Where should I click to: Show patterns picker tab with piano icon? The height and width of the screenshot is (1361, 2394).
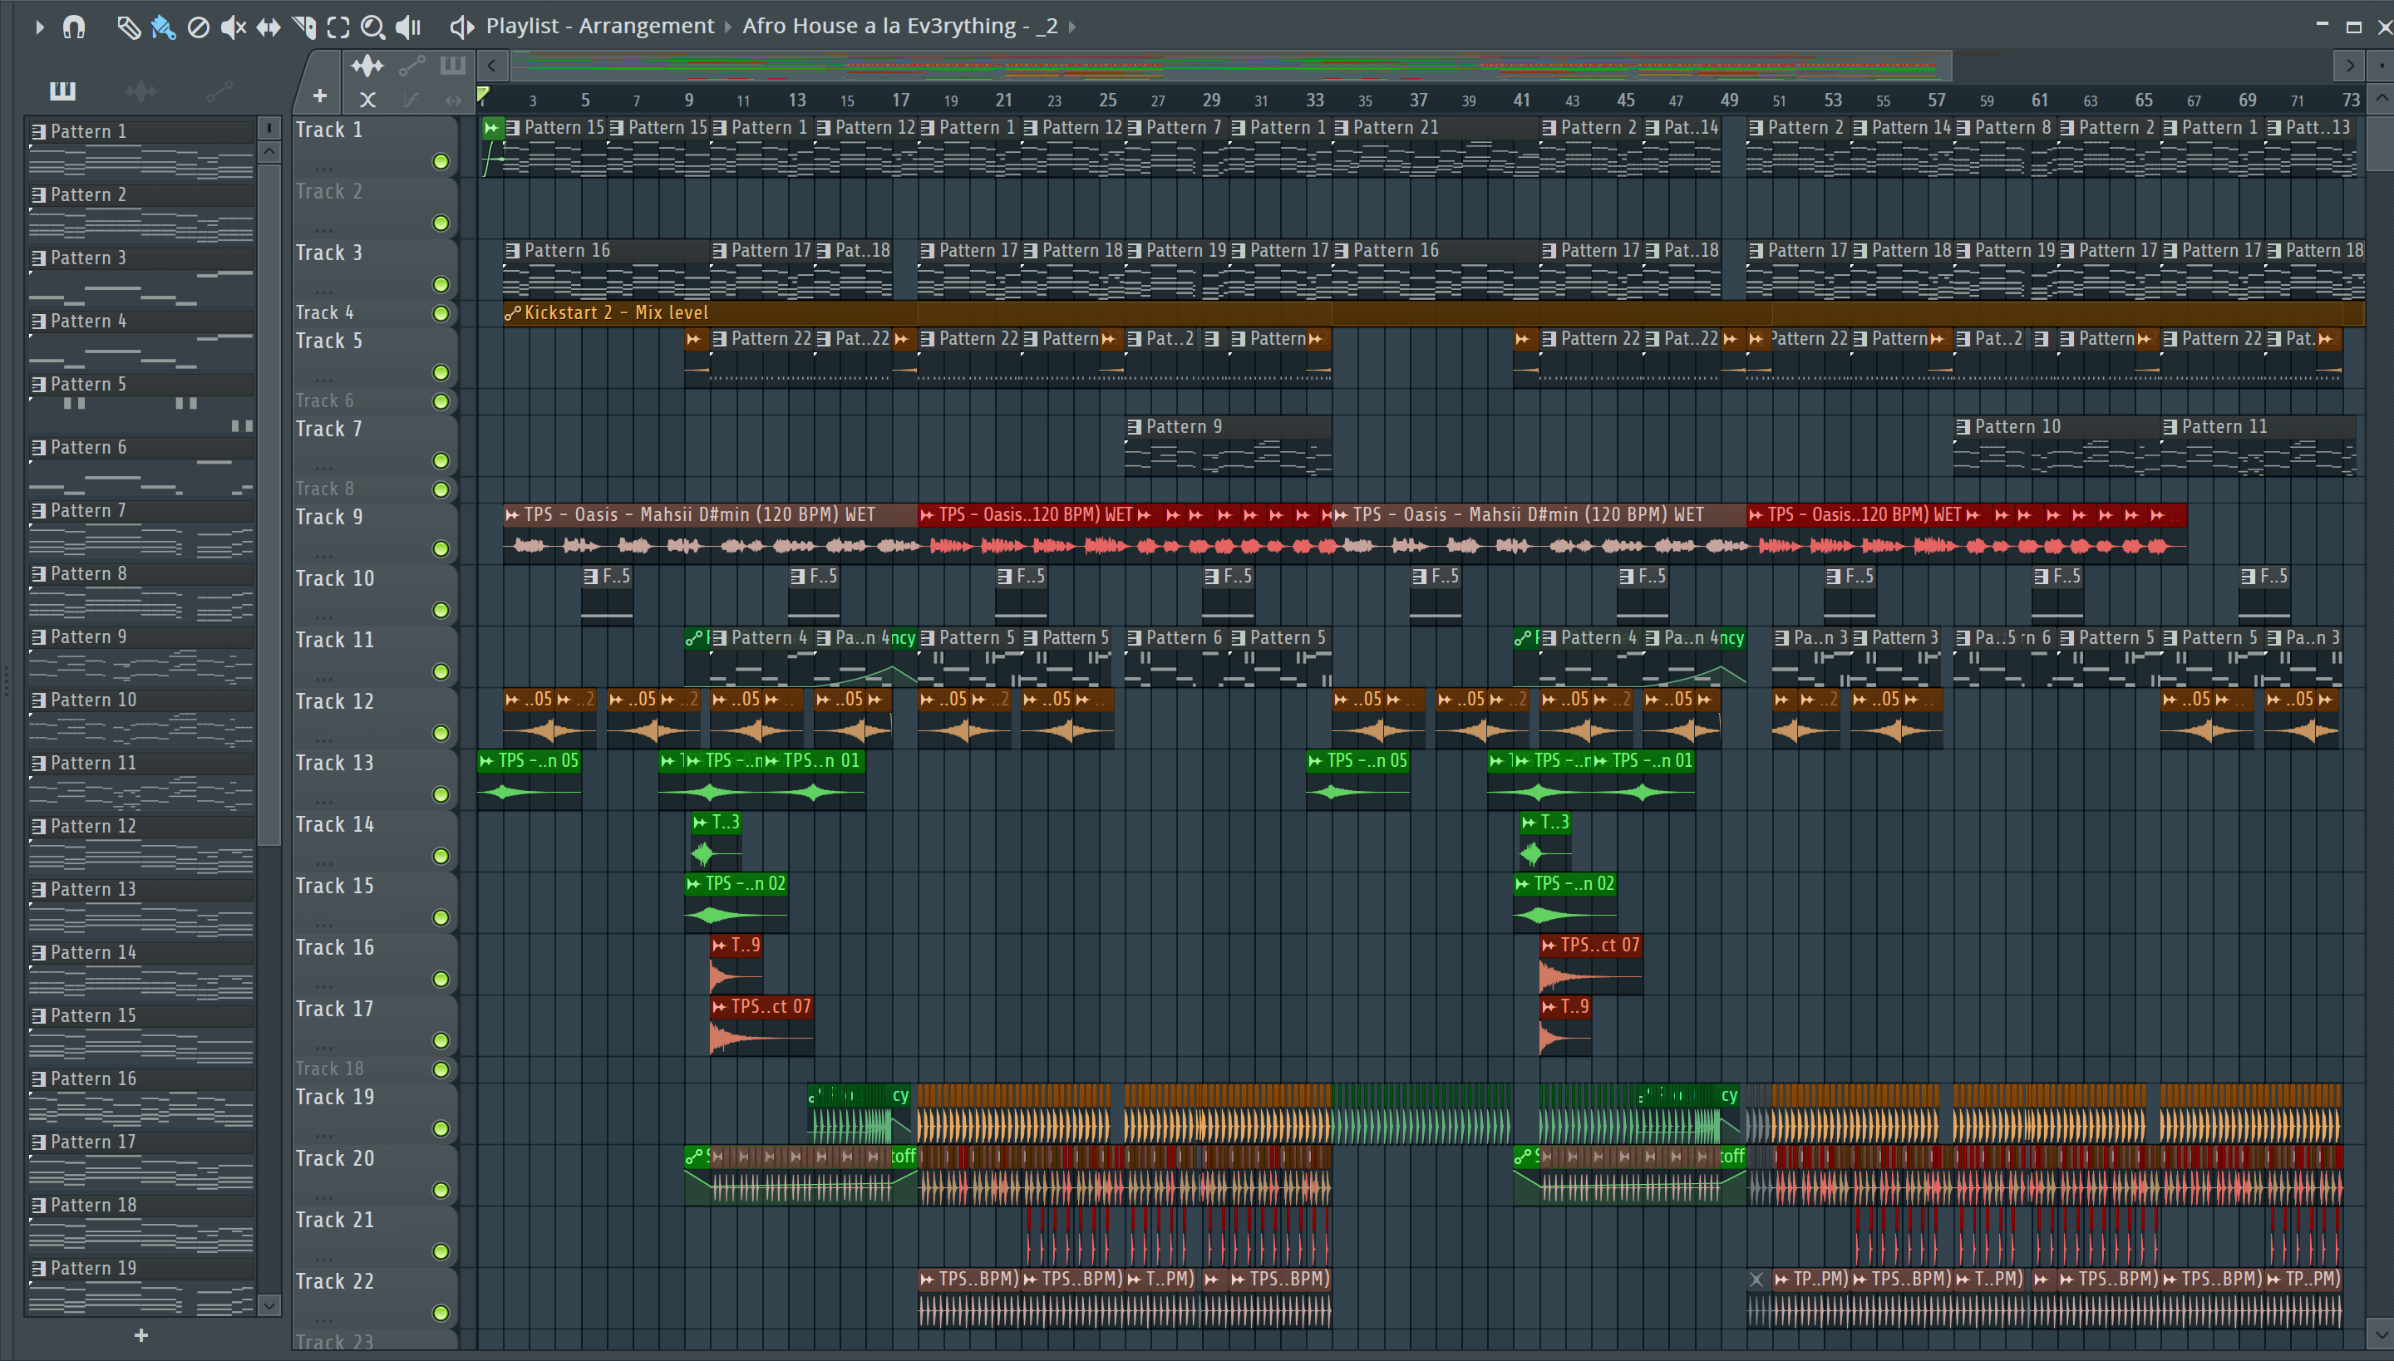(62, 91)
